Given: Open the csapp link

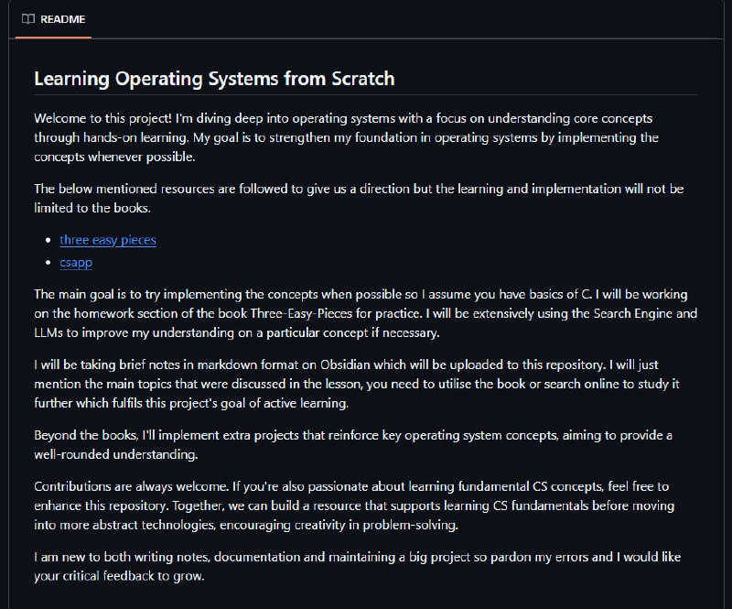Looking at the screenshot, I should click(x=76, y=263).
